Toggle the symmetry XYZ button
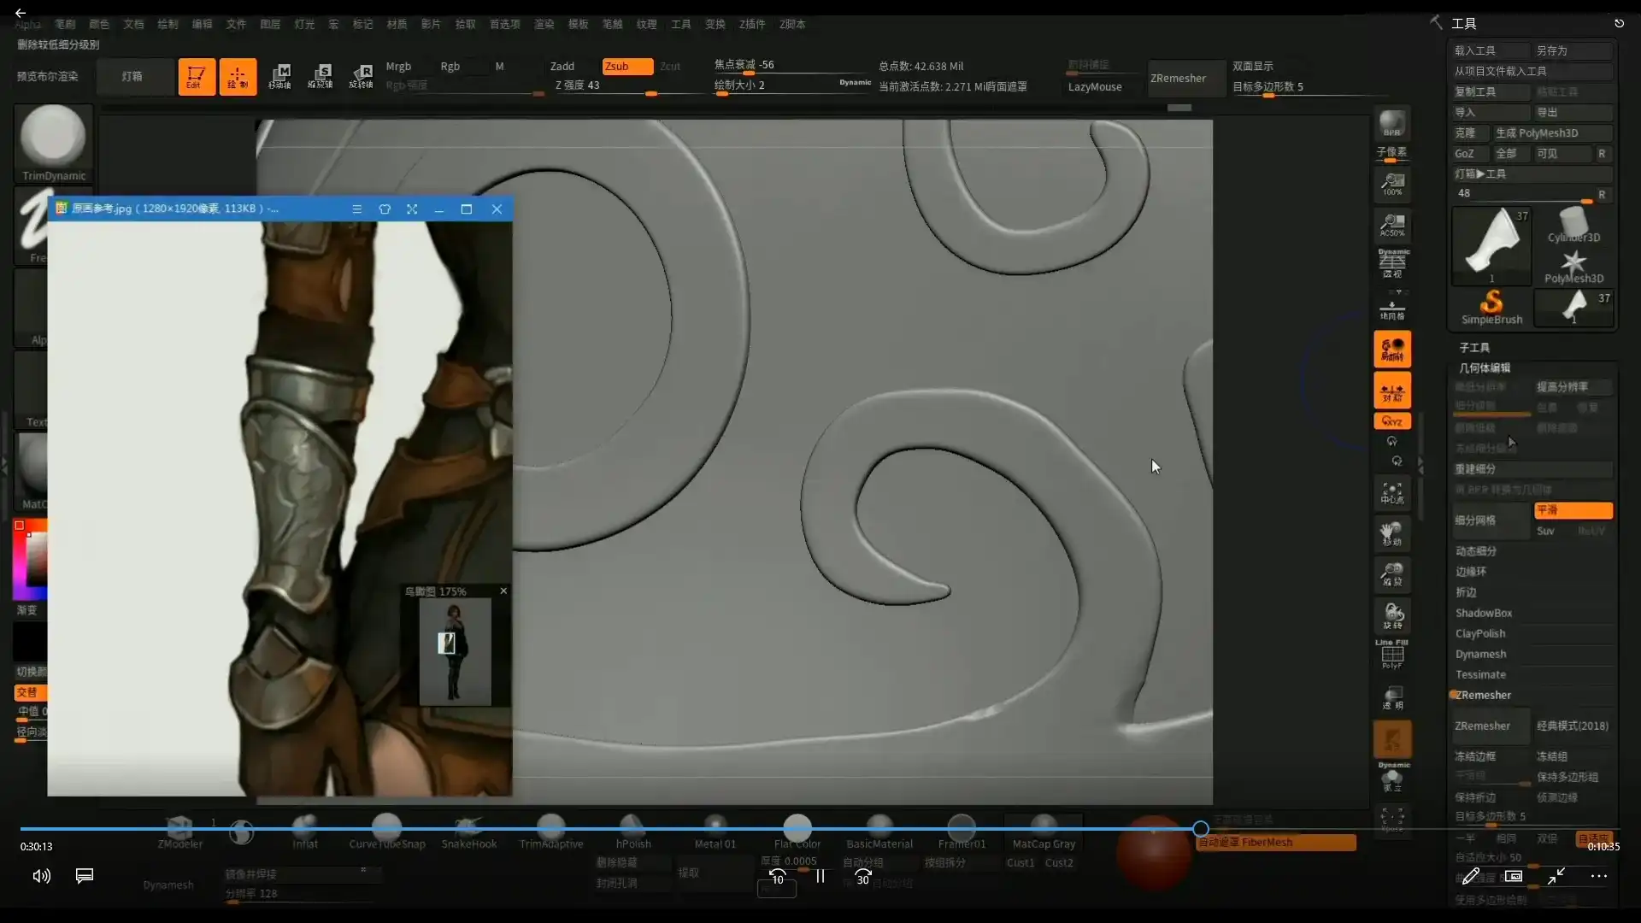Screen dimensions: 1641x923 (x=1391, y=421)
